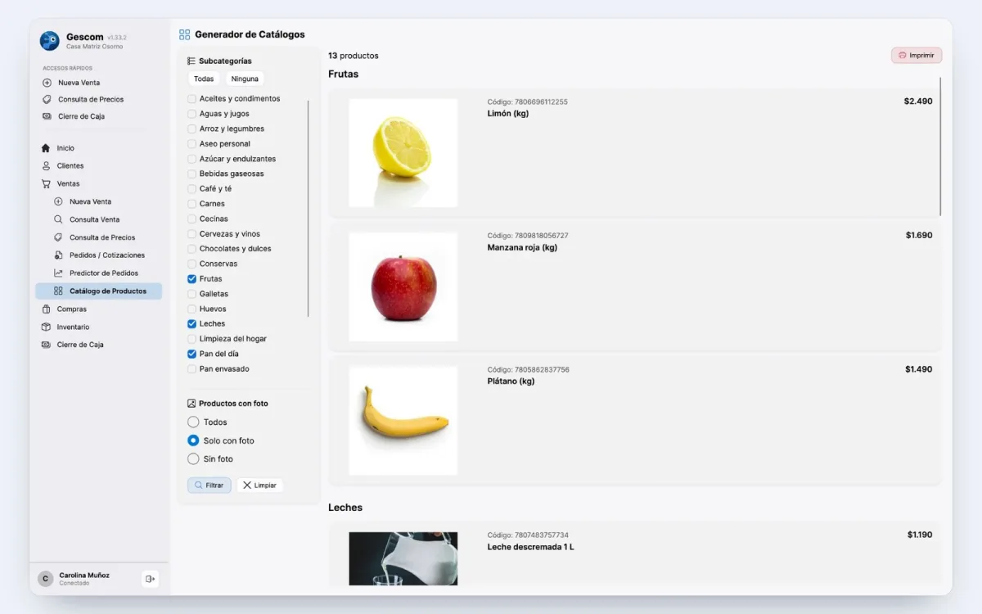This screenshot has width=982, height=614.
Task: Click the Catálogo de Productos grid icon
Action: click(x=58, y=291)
